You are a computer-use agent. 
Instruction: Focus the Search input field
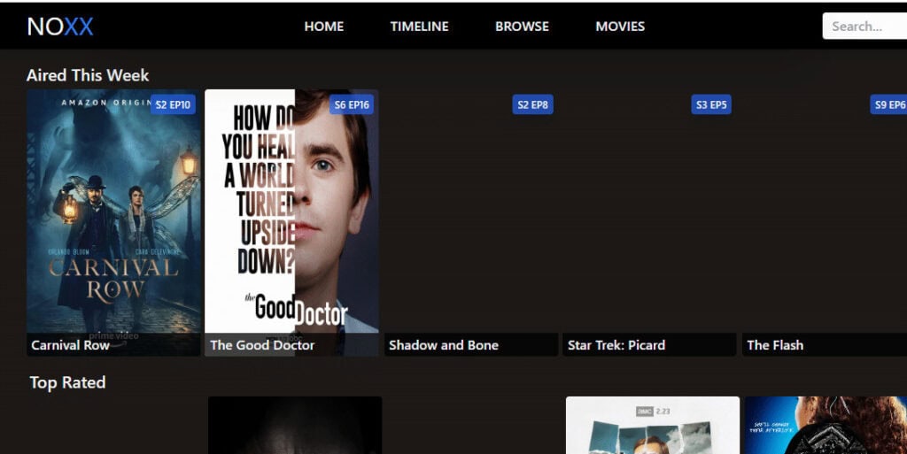(x=864, y=26)
